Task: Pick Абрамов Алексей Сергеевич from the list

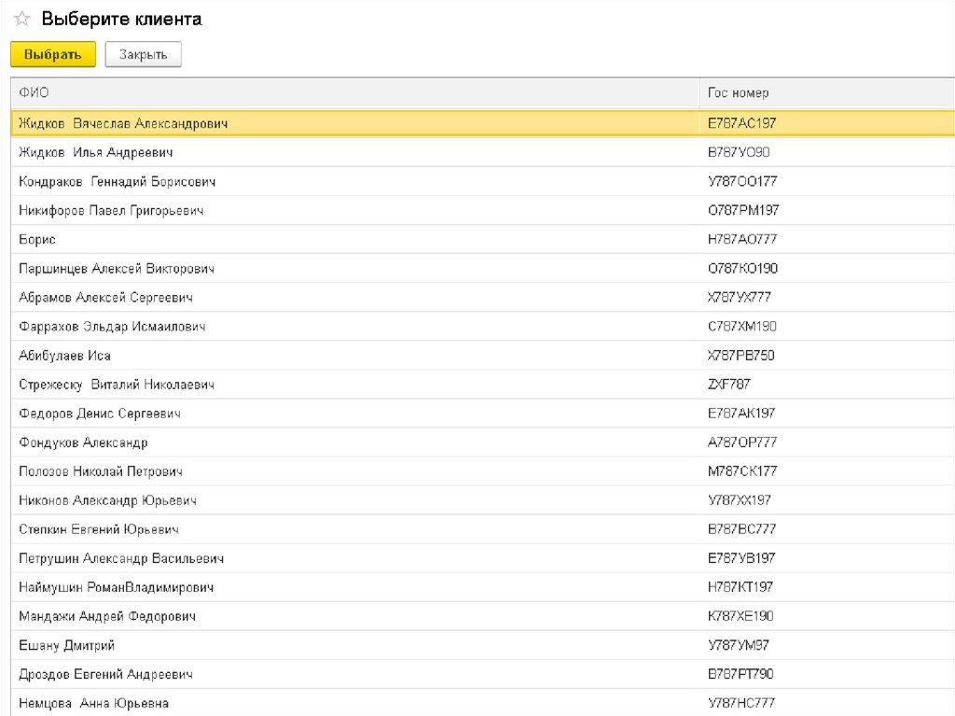Action: (x=105, y=298)
